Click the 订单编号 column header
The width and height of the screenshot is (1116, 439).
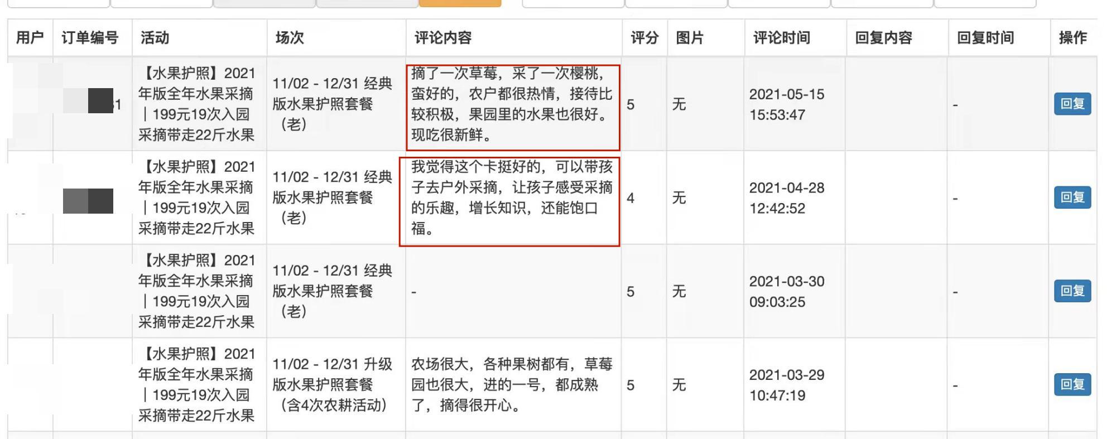pos(90,38)
